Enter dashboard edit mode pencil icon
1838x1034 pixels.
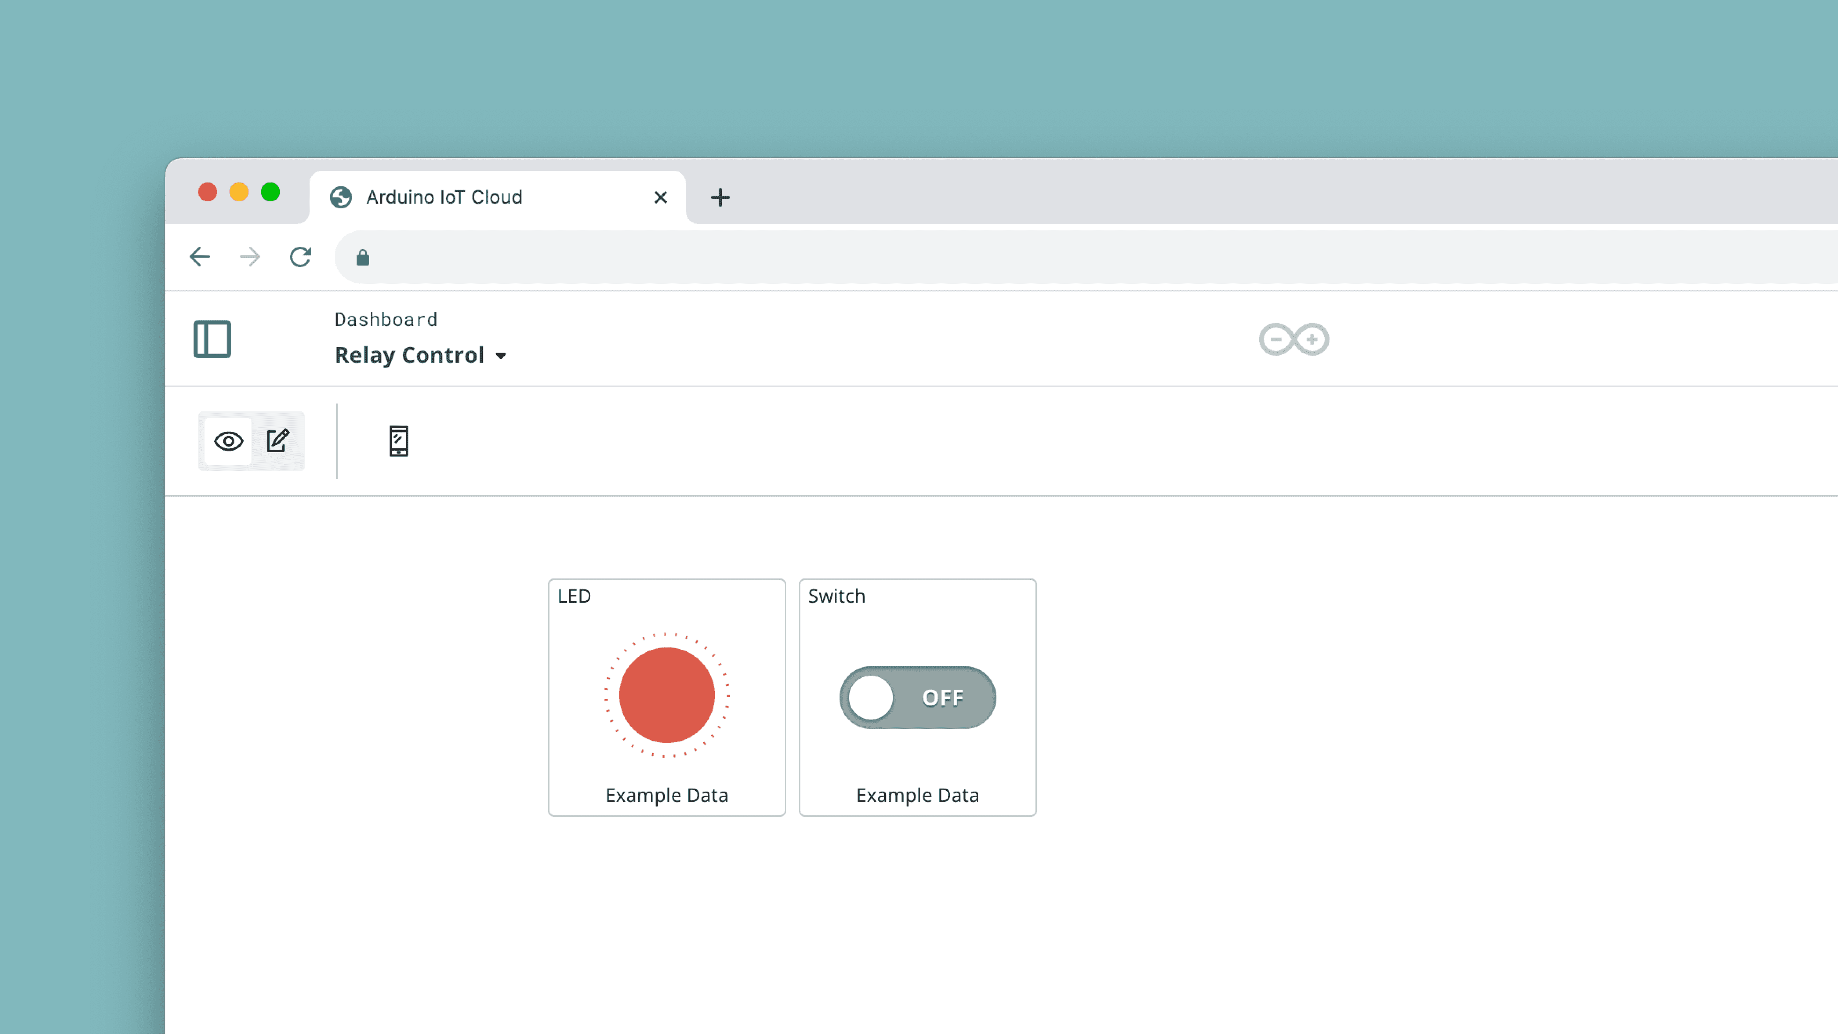coord(278,440)
